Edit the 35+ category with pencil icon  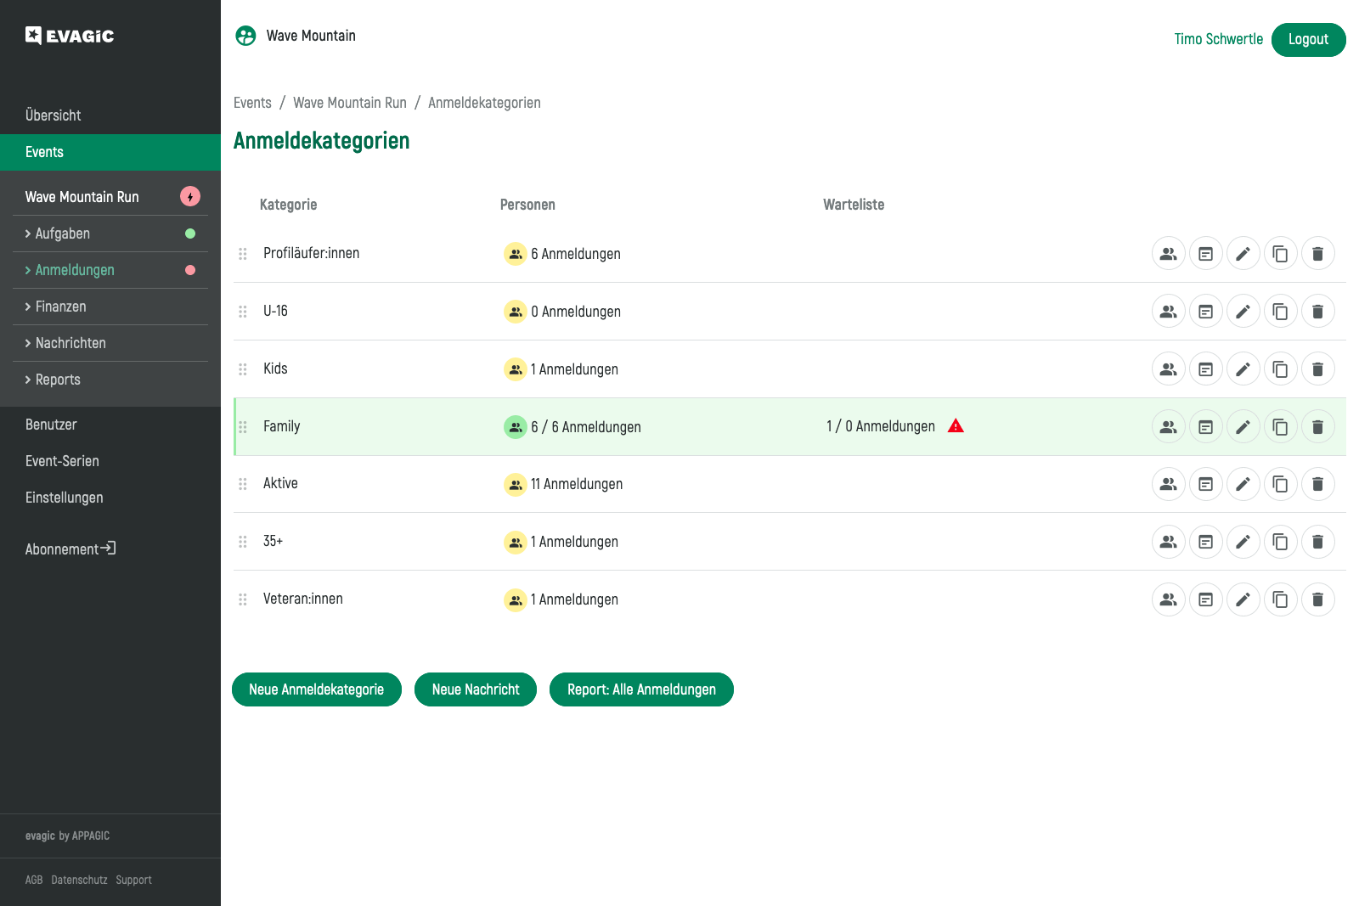click(1243, 542)
